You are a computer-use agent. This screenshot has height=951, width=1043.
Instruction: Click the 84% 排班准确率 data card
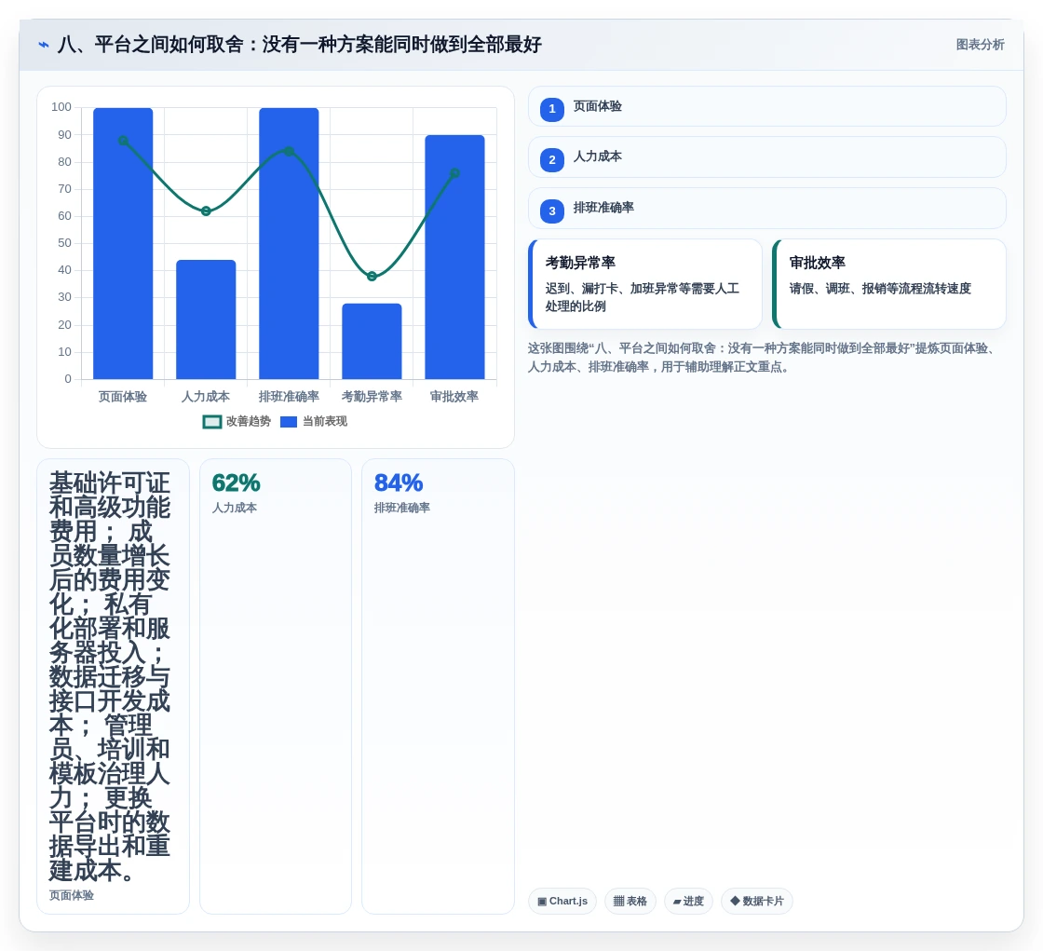(x=438, y=686)
